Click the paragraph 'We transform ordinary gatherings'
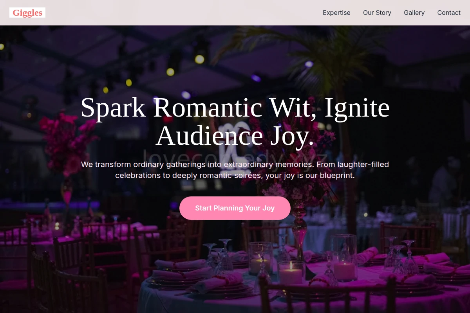The image size is (470, 313). (235, 170)
